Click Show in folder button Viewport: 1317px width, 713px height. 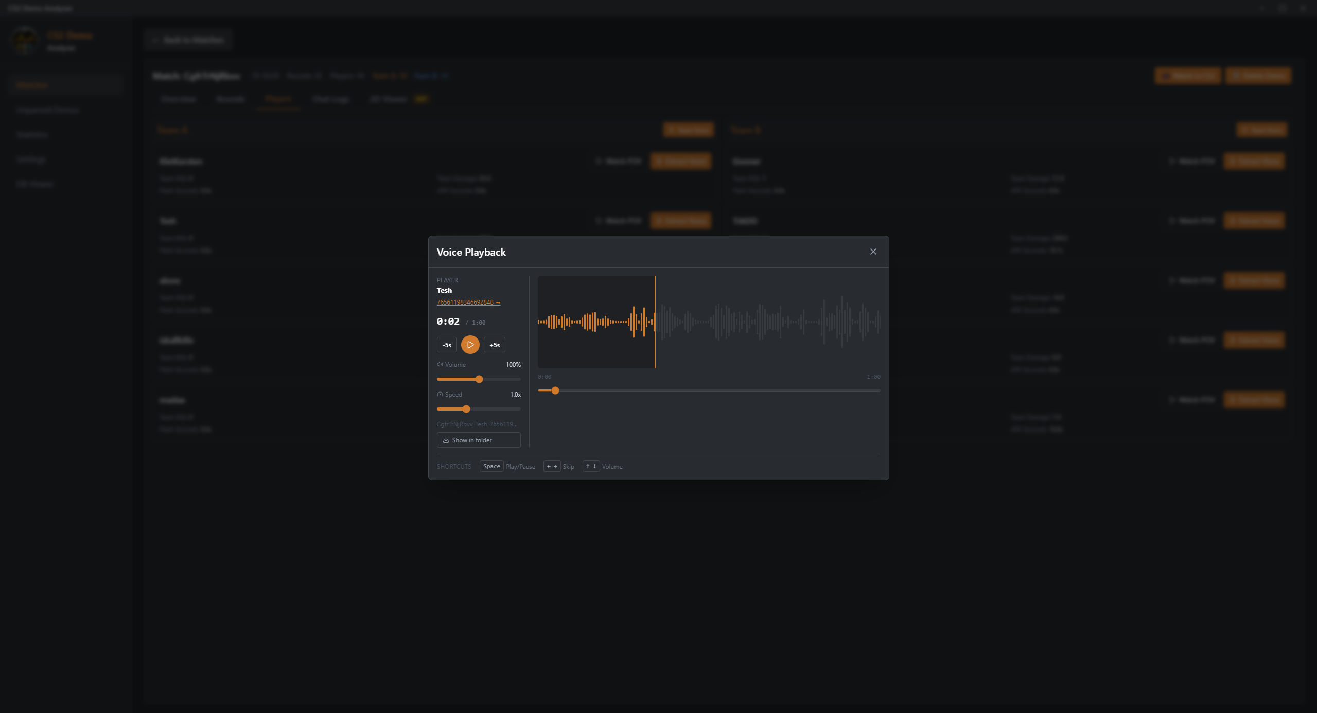(478, 440)
